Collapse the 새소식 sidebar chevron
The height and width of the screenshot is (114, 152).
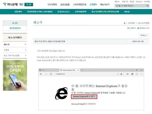coord(25,44)
